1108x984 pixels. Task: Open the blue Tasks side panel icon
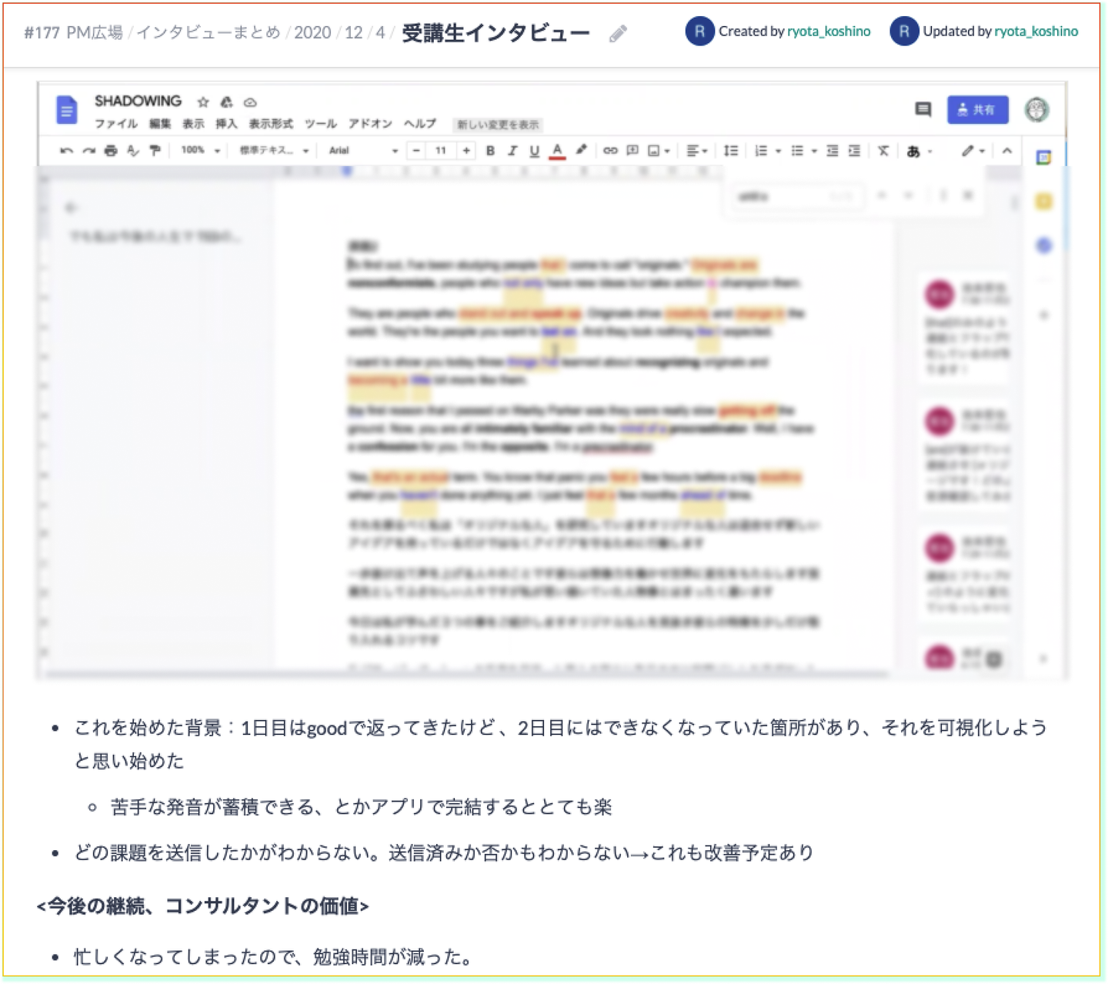coord(1043,245)
